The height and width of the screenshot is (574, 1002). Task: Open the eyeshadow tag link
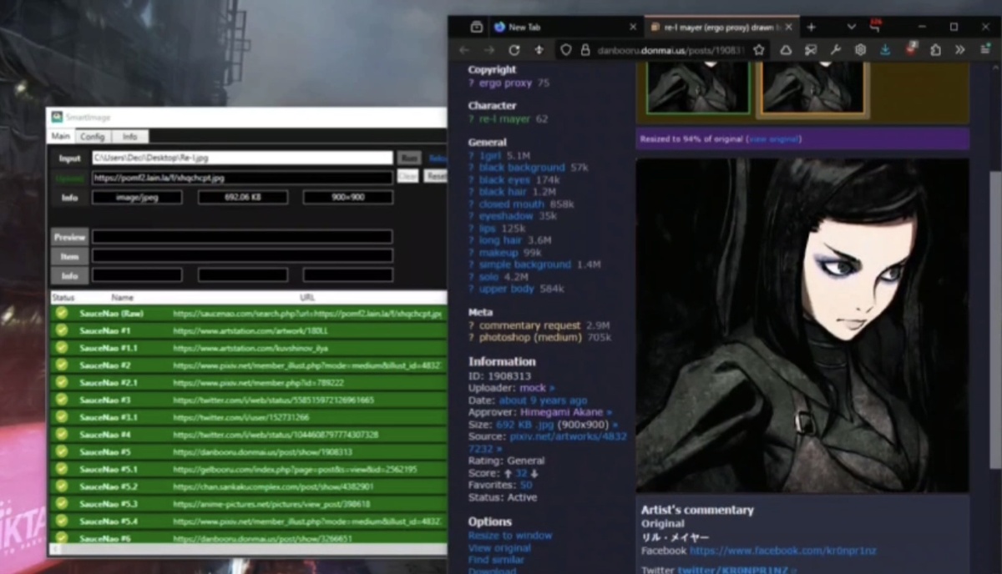click(506, 216)
